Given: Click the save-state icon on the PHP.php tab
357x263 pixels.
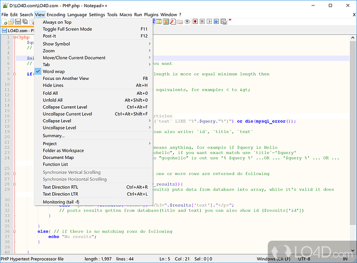Looking at the screenshot, I should [4, 30].
